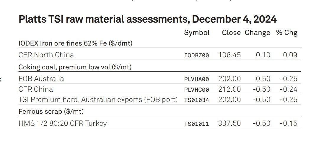319x166 pixels.
Task: Click the CFR North China row label
Action: click(x=46, y=55)
